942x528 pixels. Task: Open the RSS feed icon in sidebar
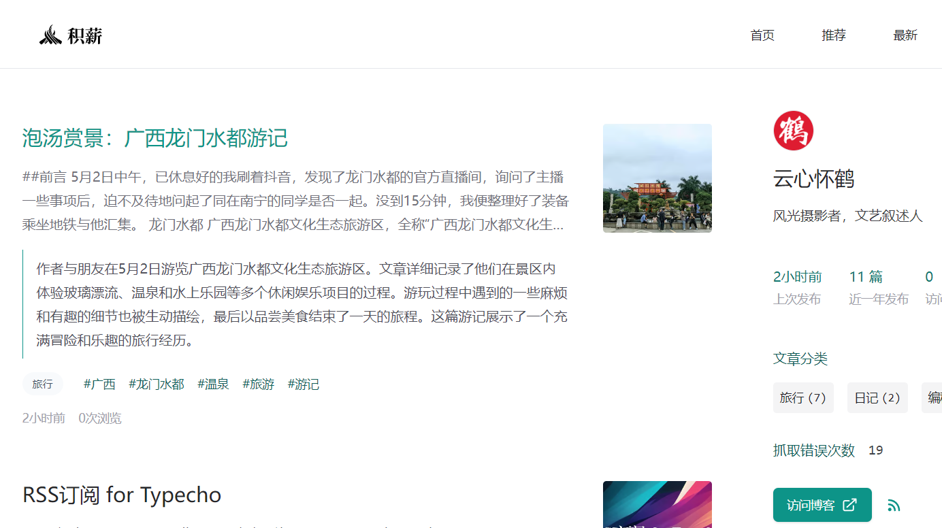[x=894, y=505]
